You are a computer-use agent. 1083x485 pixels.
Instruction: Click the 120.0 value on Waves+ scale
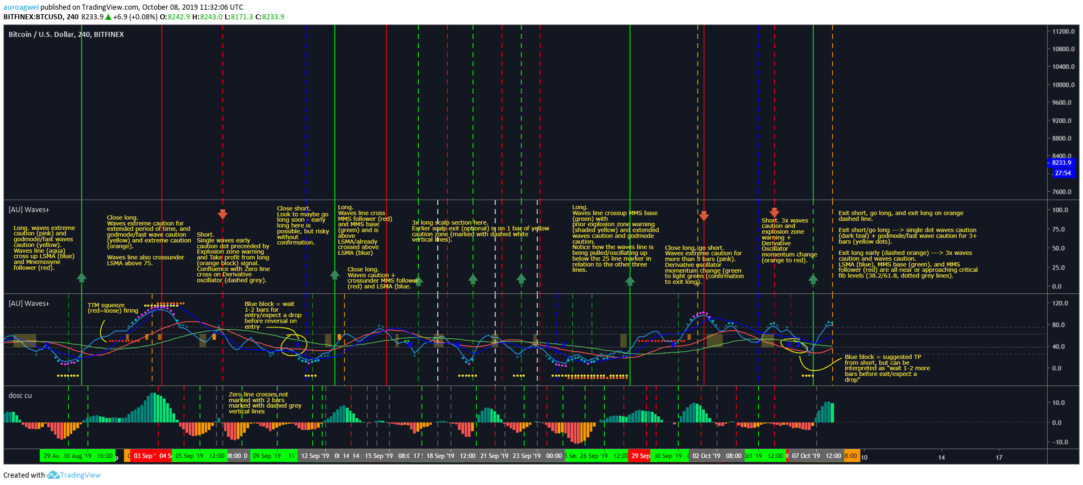click(x=1060, y=303)
